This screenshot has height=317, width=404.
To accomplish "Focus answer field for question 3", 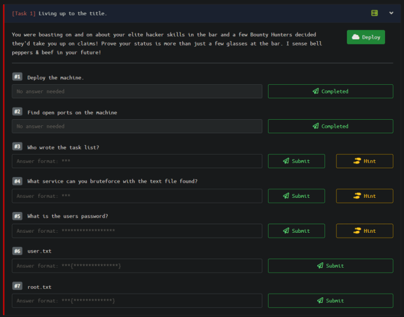I will click(137, 162).
